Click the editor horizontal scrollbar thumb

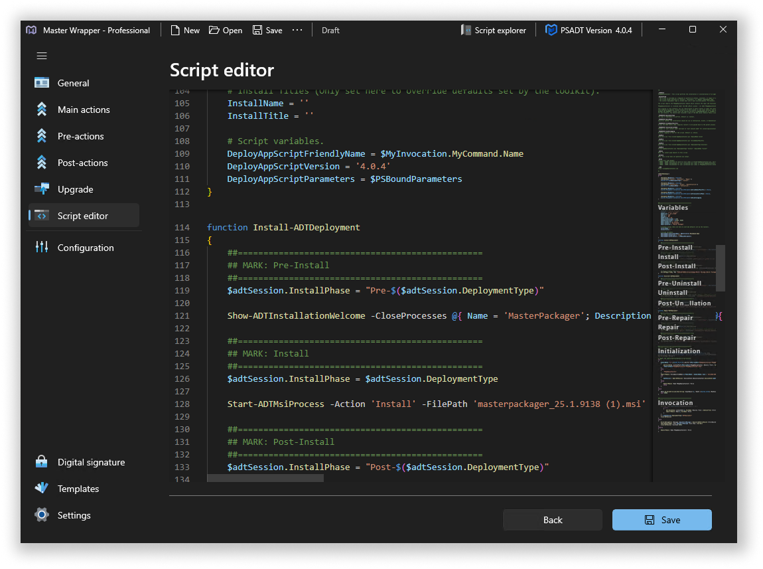[x=265, y=478]
